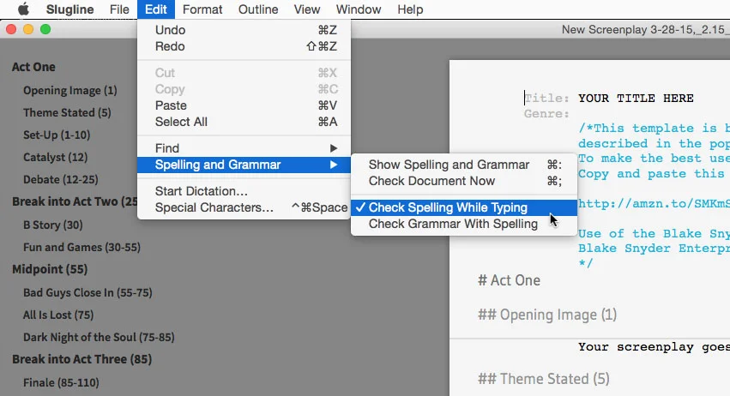The width and height of the screenshot is (730, 396).
Task: Go to Break into Act Three (85)
Action: pyautogui.click(x=82, y=359)
